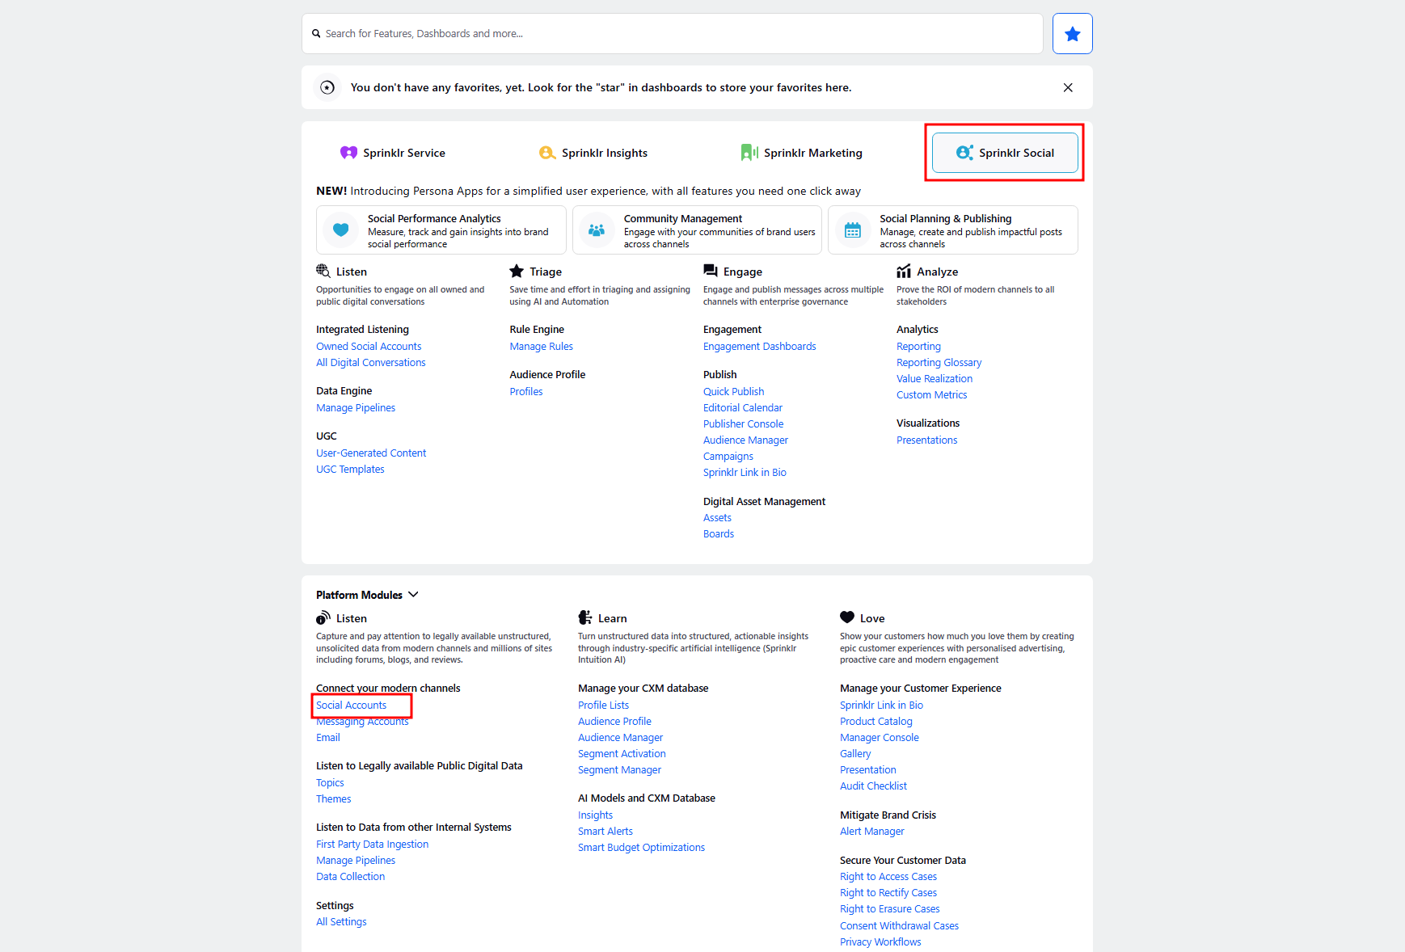Open the Social Accounts link
This screenshot has width=1405, height=952.
pyautogui.click(x=351, y=706)
